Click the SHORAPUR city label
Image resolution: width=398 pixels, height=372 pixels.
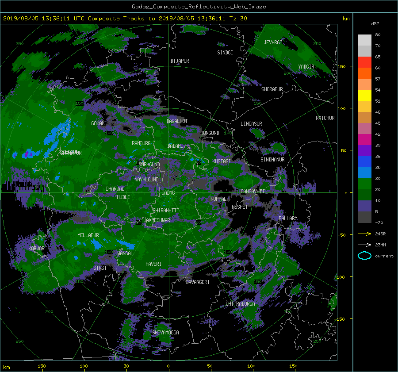pos(272,89)
